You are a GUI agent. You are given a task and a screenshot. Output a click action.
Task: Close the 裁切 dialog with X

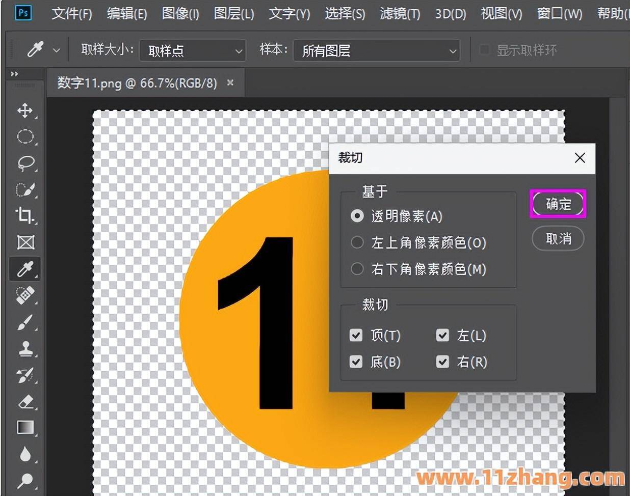pyautogui.click(x=580, y=158)
